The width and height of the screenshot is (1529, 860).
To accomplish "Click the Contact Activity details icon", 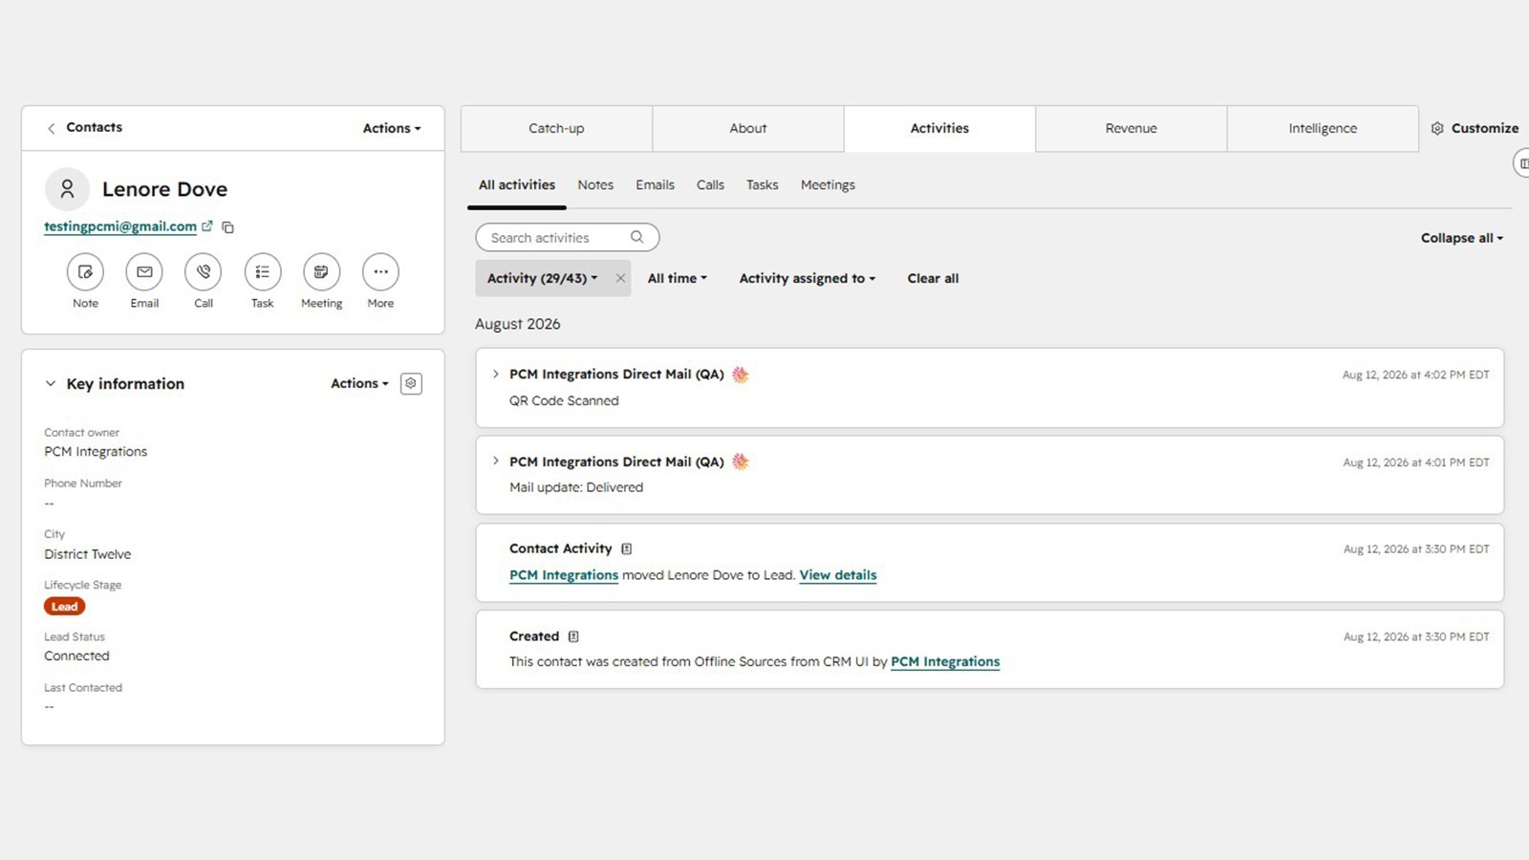I will 627,548.
